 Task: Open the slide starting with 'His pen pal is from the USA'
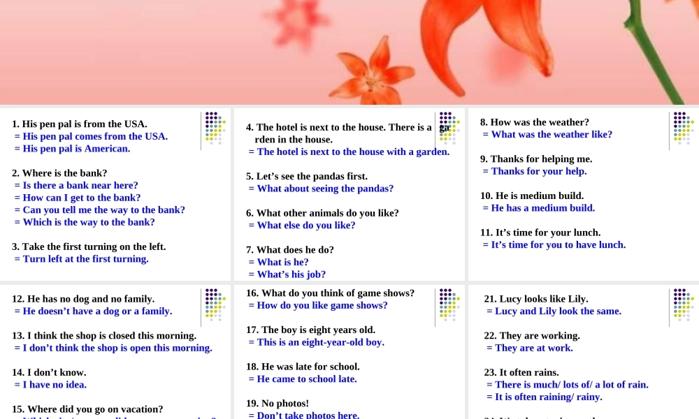(115, 194)
